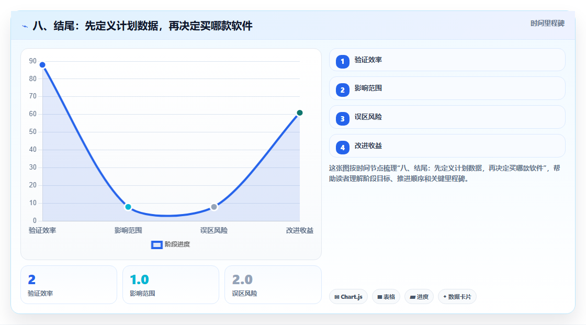Open the 表格 tag
Screen dimensions: 586x325
386,297
